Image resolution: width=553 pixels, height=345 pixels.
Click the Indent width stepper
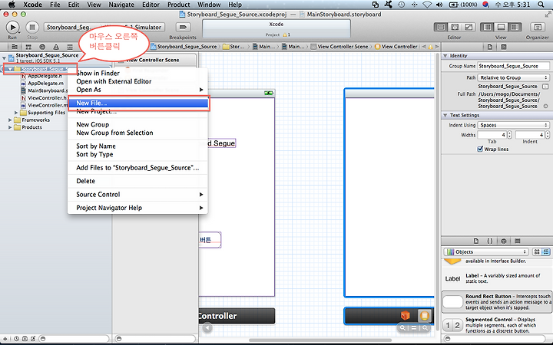[548, 135]
